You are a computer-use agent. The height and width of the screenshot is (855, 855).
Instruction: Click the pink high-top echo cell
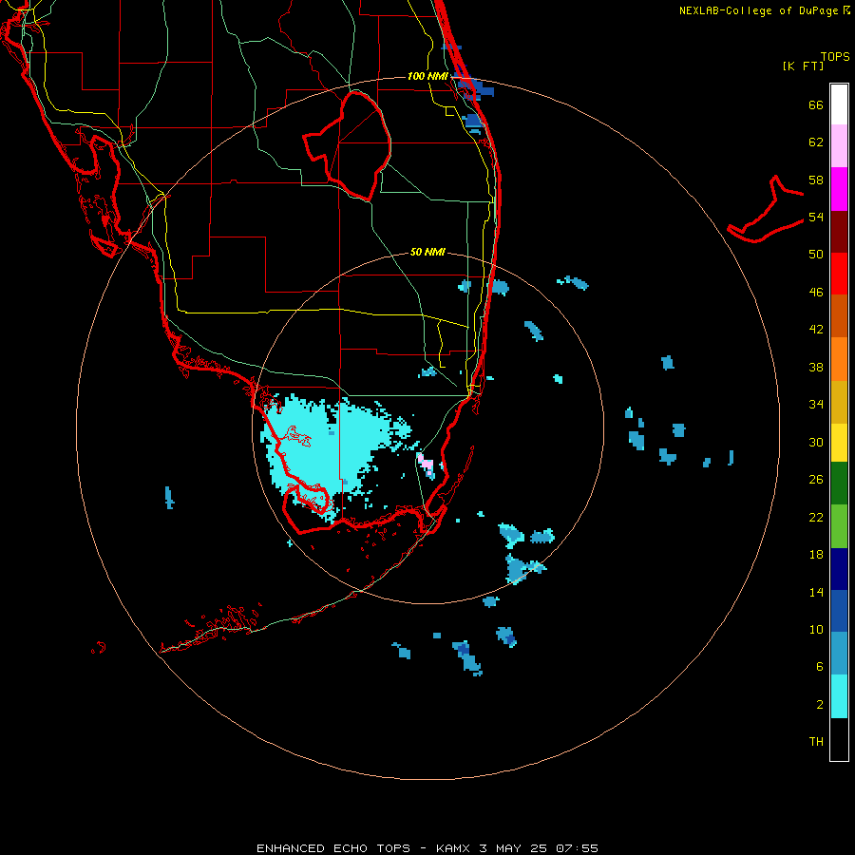point(426,464)
